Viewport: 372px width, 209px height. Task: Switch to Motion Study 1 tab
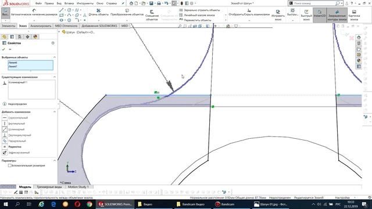[x=78, y=187]
